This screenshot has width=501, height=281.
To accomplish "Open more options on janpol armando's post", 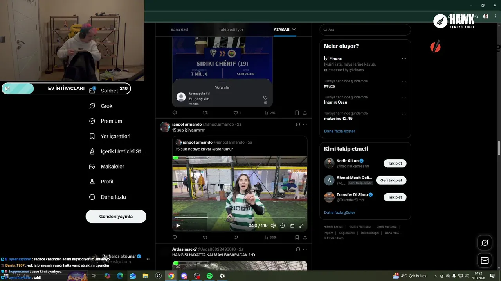I will pos(305,124).
